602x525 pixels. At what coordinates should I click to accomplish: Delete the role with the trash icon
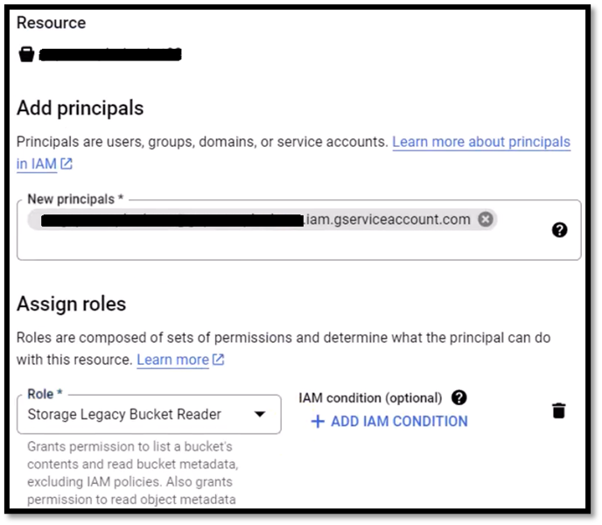(558, 410)
